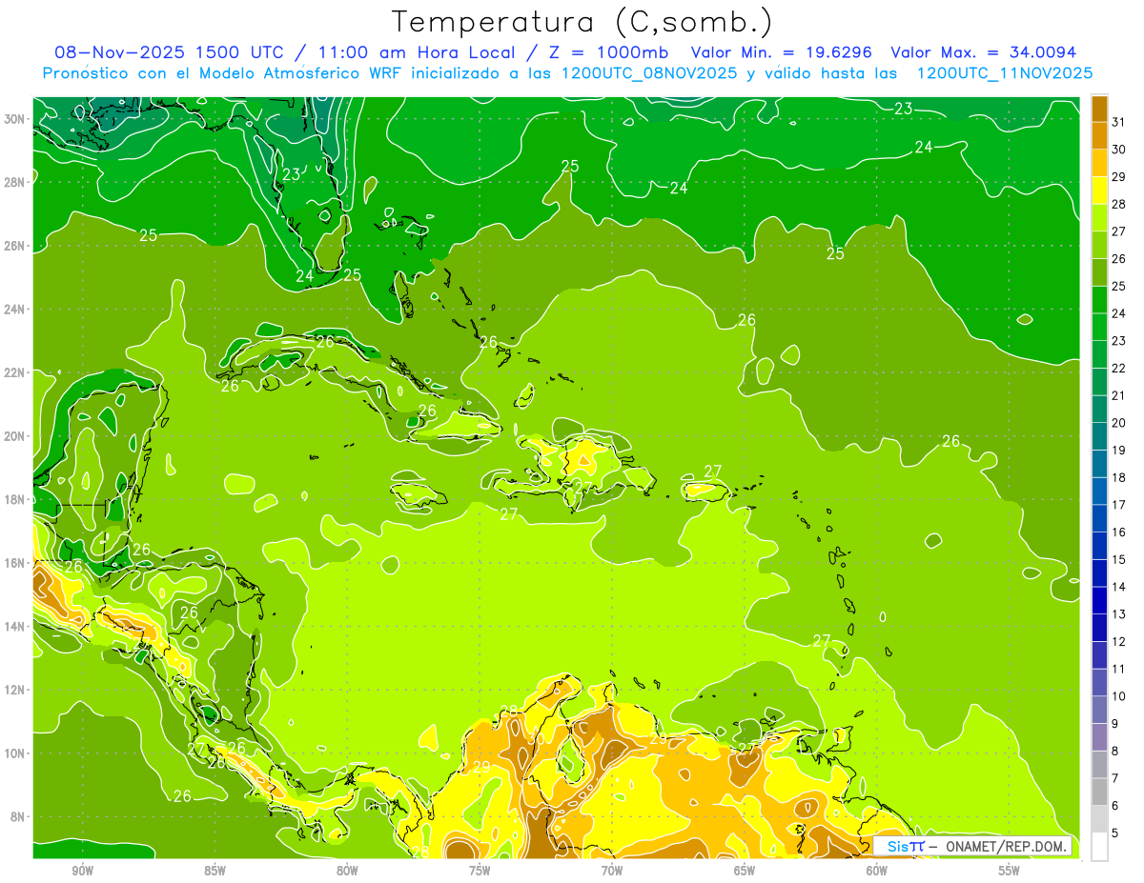Click the color scale value 29
1144x883 pixels.
[x=1118, y=176]
